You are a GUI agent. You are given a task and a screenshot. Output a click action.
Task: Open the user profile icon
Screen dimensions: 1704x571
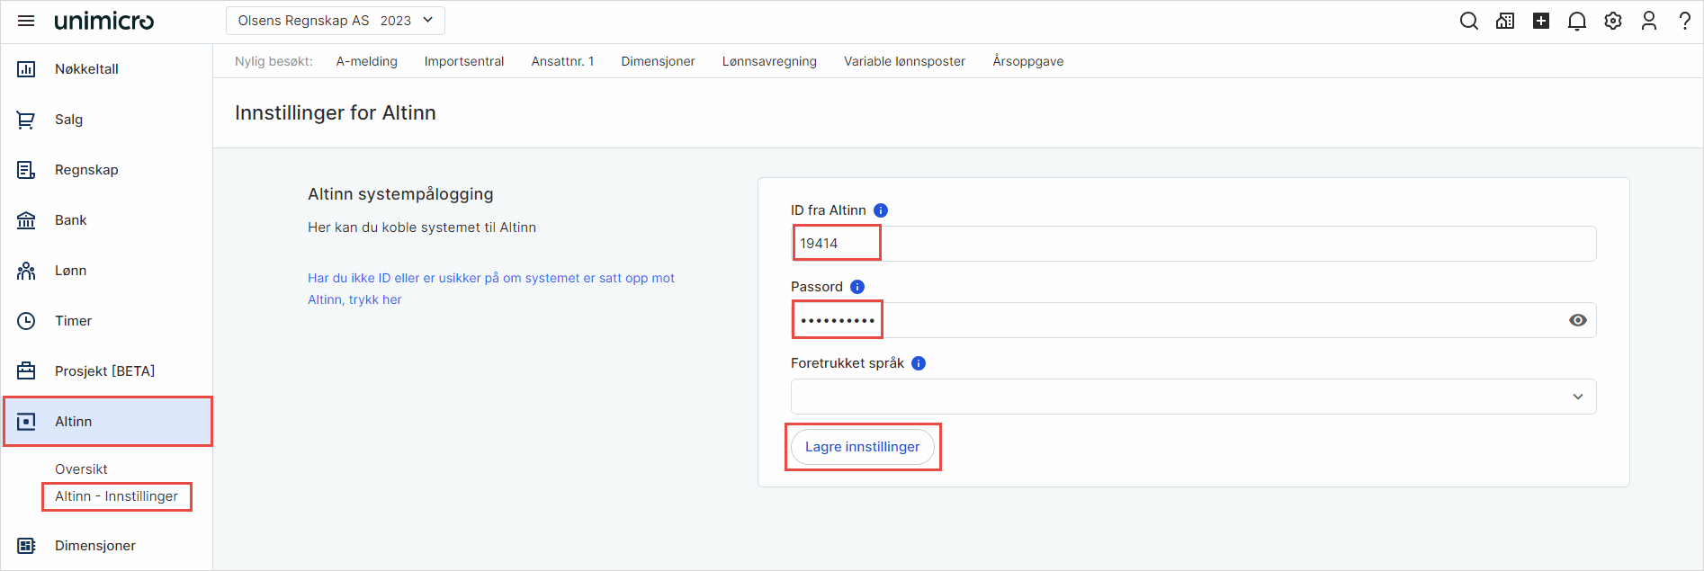click(x=1648, y=21)
